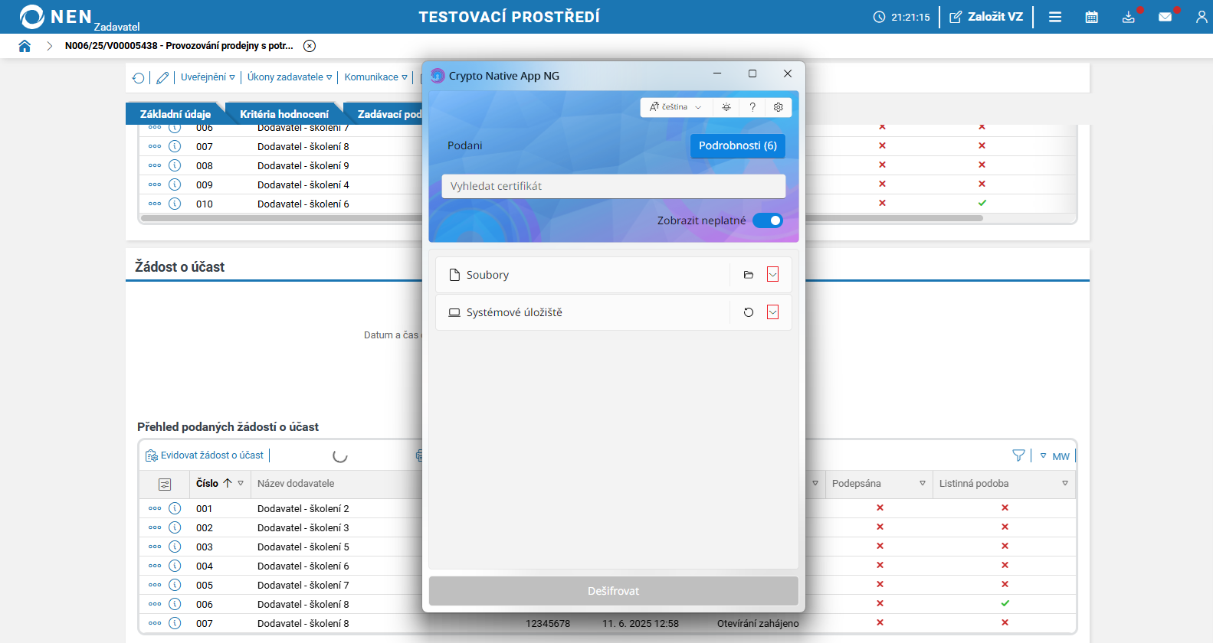Open three-dot menu for row 005 in lower table
Viewport: 1213px width, 643px height.
[x=155, y=585]
